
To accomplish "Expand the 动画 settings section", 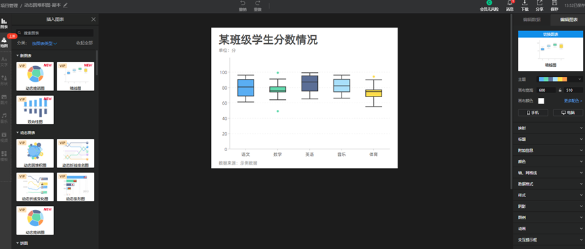I will 549,229.
